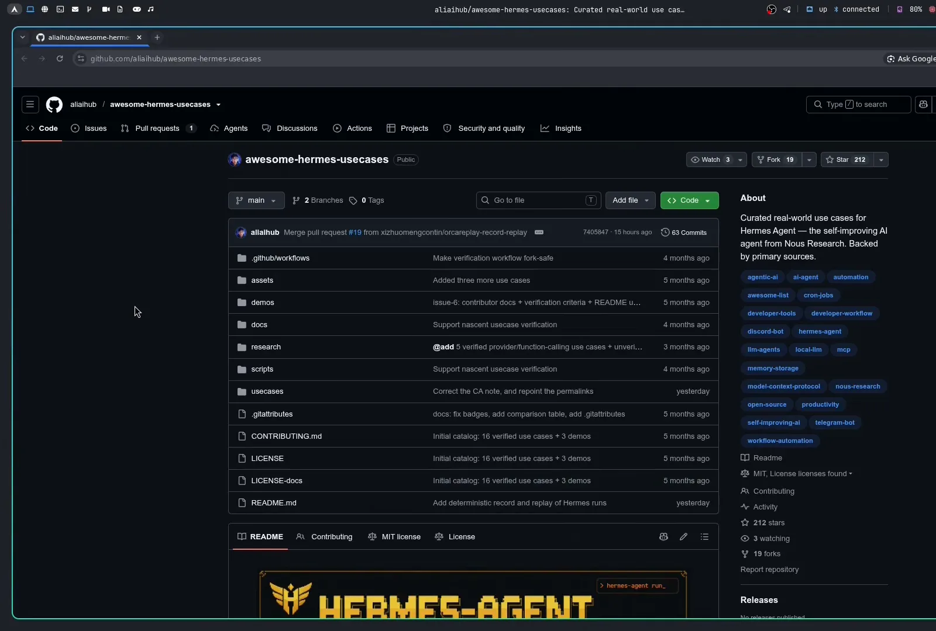Go to the Actions tab
This screenshot has height=631, width=936.
[352, 129]
